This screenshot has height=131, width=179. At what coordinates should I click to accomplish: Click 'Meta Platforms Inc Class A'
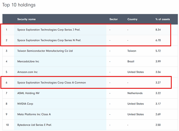[34, 114]
